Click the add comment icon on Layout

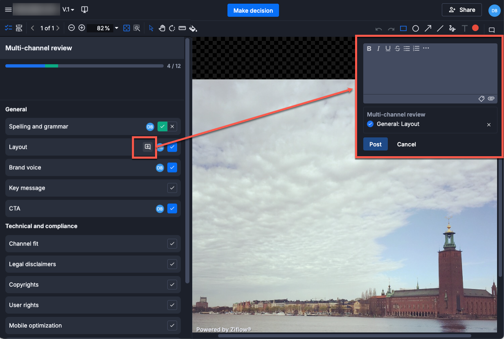(148, 147)
